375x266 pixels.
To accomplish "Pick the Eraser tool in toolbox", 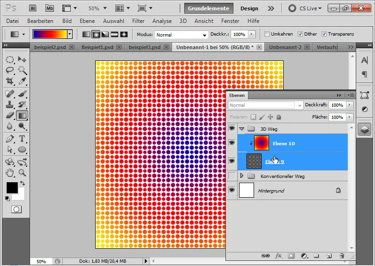I will click(x=9, y=115).
